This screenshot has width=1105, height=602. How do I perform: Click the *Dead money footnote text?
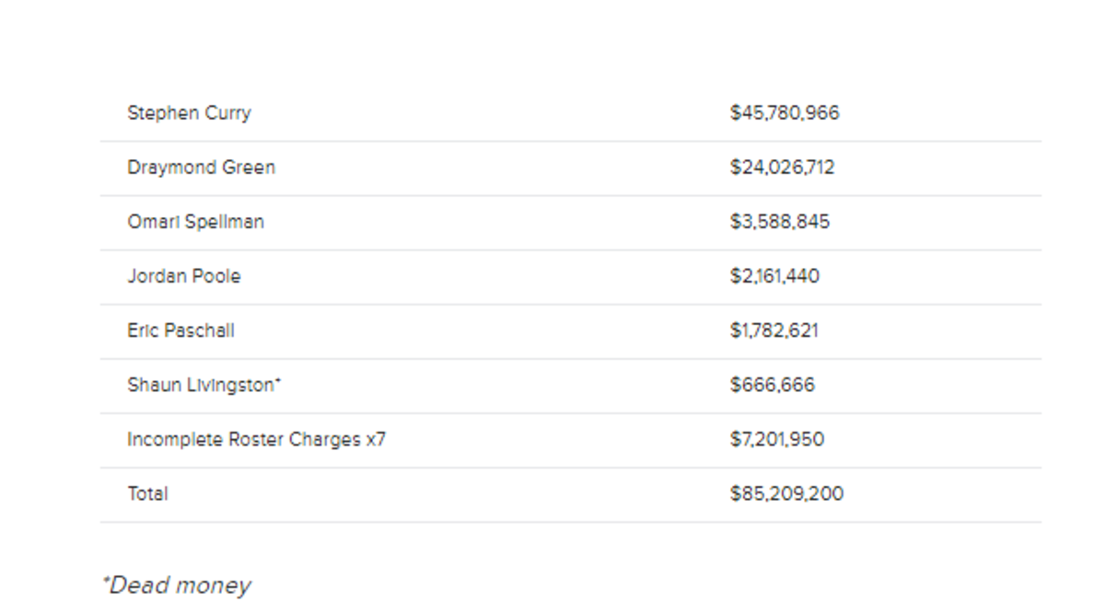pyautogui.click(x=176, y=585)
